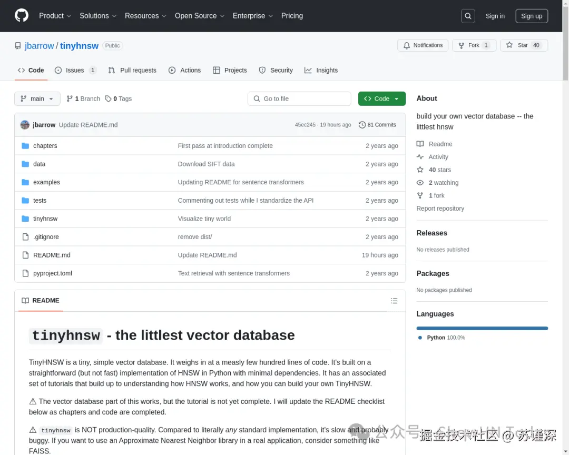
Task: Click Sign in link
Action: (x=495, y=16)
